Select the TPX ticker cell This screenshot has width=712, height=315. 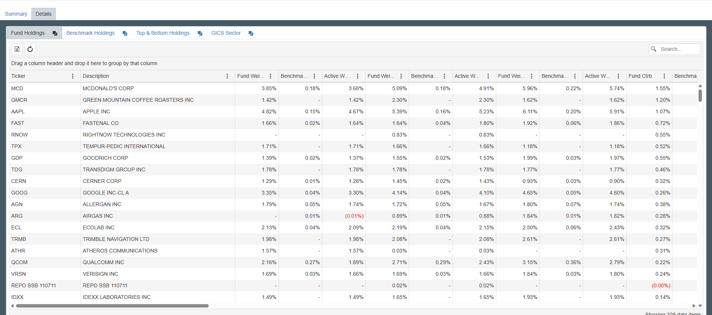click(45, 146)
